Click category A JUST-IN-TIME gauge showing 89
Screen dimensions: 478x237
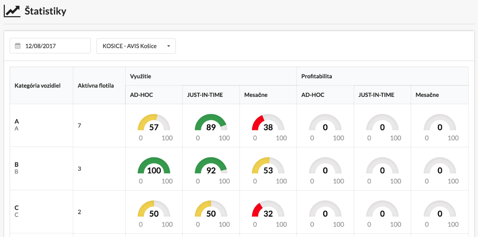211,125
